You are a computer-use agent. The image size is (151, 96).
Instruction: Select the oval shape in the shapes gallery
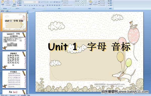(86, 1)
